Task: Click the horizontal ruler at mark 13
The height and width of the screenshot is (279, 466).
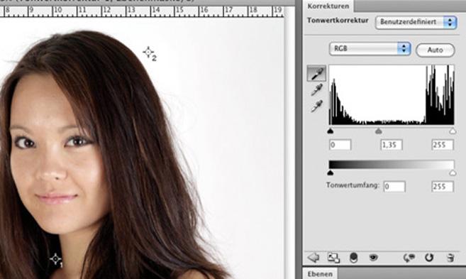Action: coord(131,11)
